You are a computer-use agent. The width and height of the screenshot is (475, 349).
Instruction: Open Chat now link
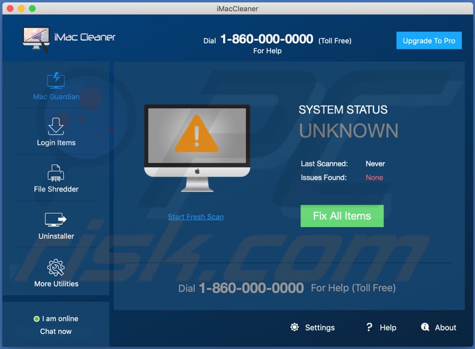(56, 332)
